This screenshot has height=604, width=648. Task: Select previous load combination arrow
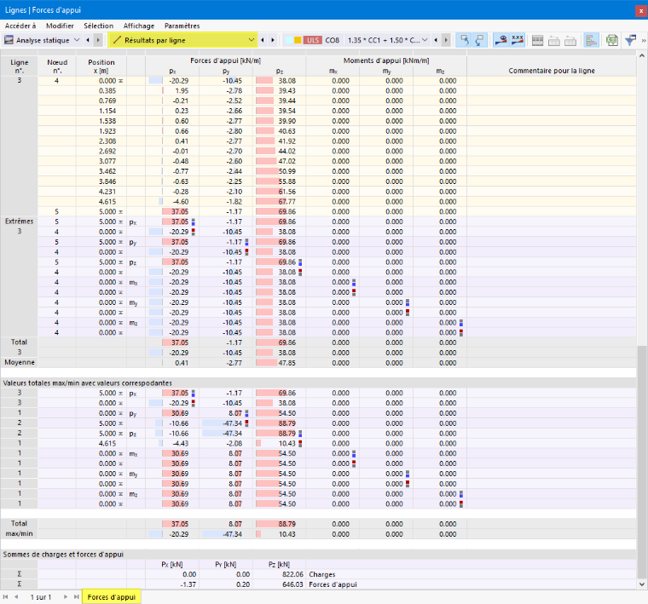pos(436,40)
